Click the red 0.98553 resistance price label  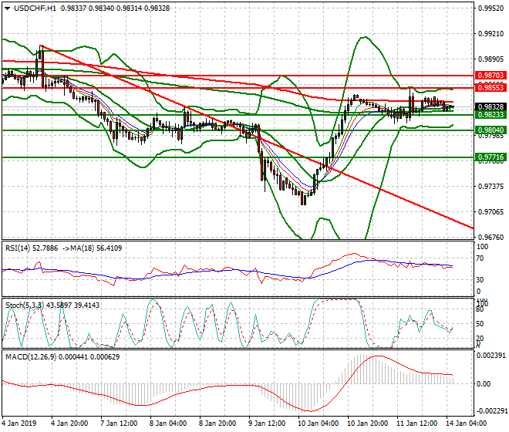click(490, 88)
